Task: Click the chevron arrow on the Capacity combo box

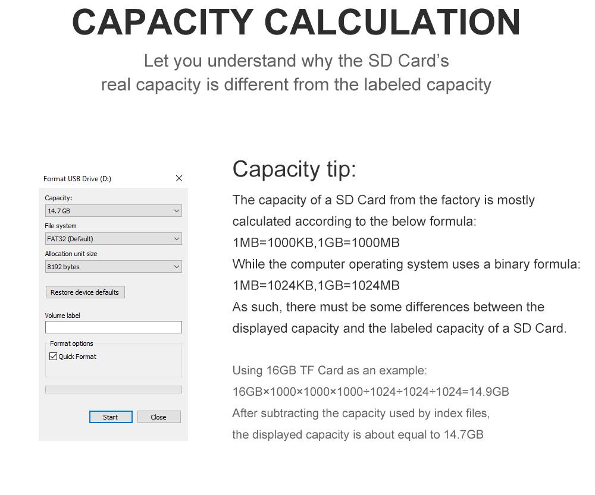Action: (176, 211)
